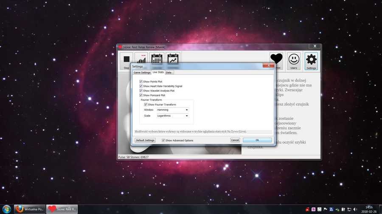Switch to the Data tab

169,72
